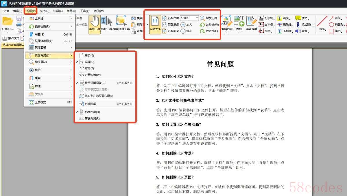Select 单页(S) single page layout
Screen dimensions: 347x196
[105, 55]
